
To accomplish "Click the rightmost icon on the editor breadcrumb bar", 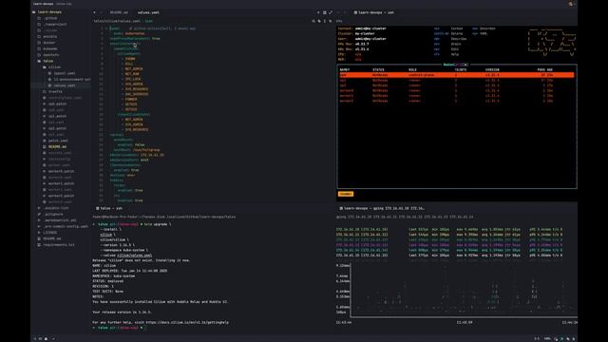I will point(331,21).
